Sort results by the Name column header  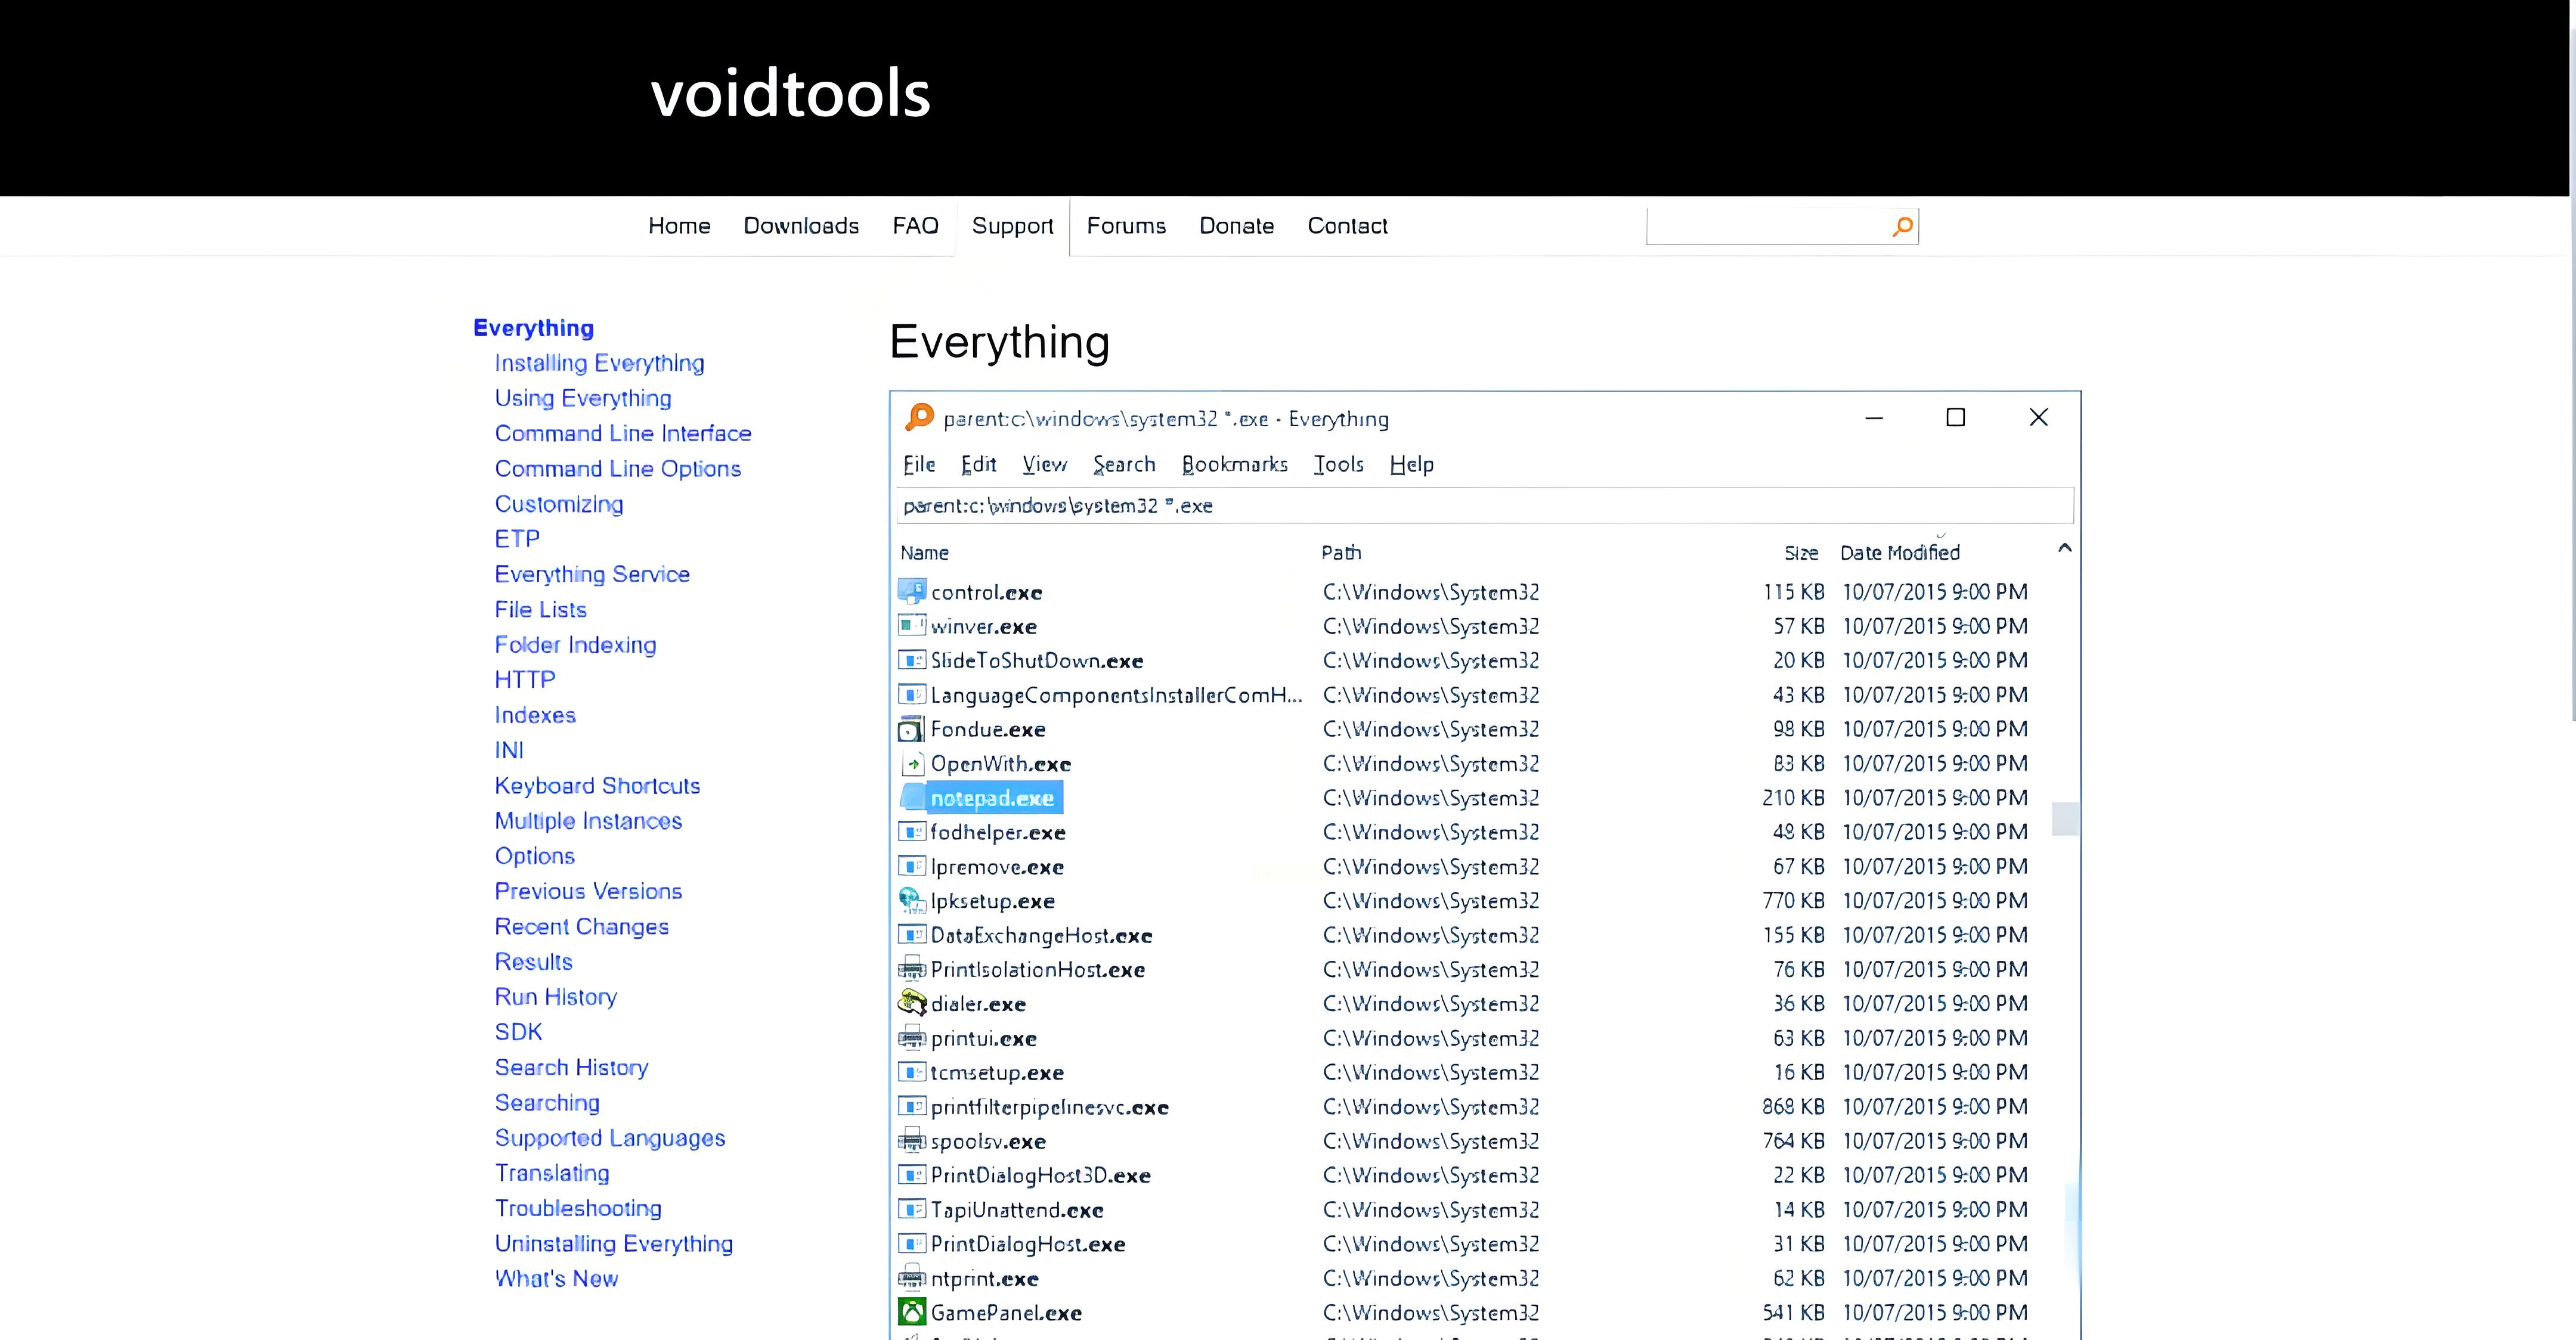pyautogui.click(x=924, y=553)
